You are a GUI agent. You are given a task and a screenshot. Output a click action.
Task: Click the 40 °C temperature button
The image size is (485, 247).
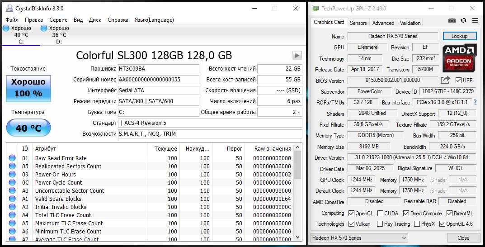(x=28, y=128)
